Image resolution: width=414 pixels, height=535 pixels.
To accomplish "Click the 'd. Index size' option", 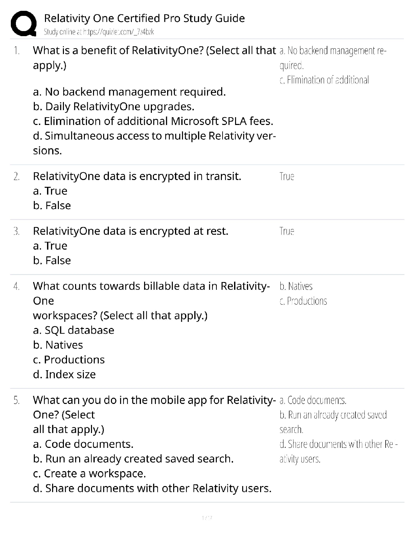I will click(64, 375).
